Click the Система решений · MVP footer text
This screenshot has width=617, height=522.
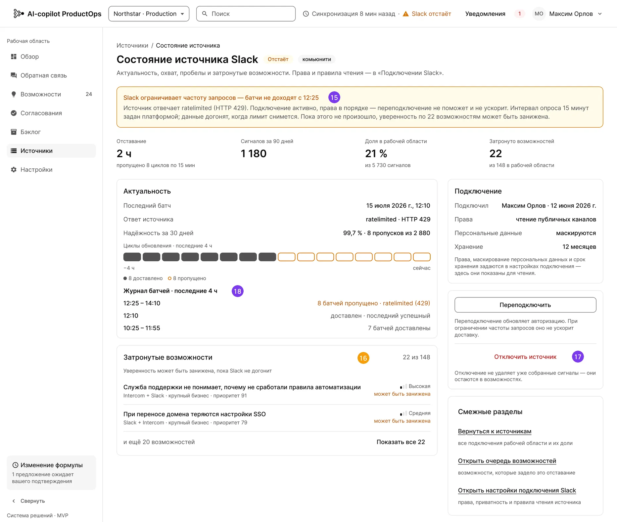[37, 515]
